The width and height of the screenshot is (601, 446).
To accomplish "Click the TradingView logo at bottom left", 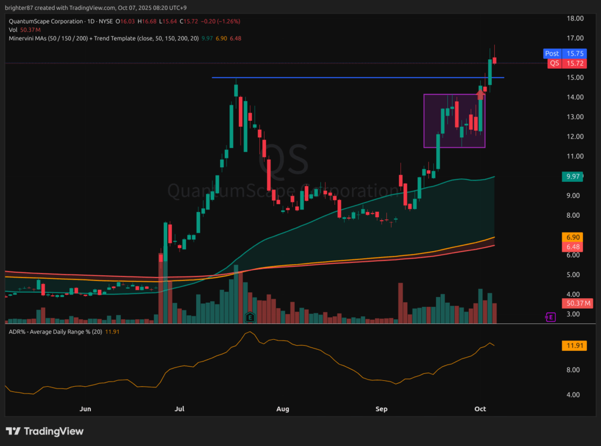I will point(45,431).
